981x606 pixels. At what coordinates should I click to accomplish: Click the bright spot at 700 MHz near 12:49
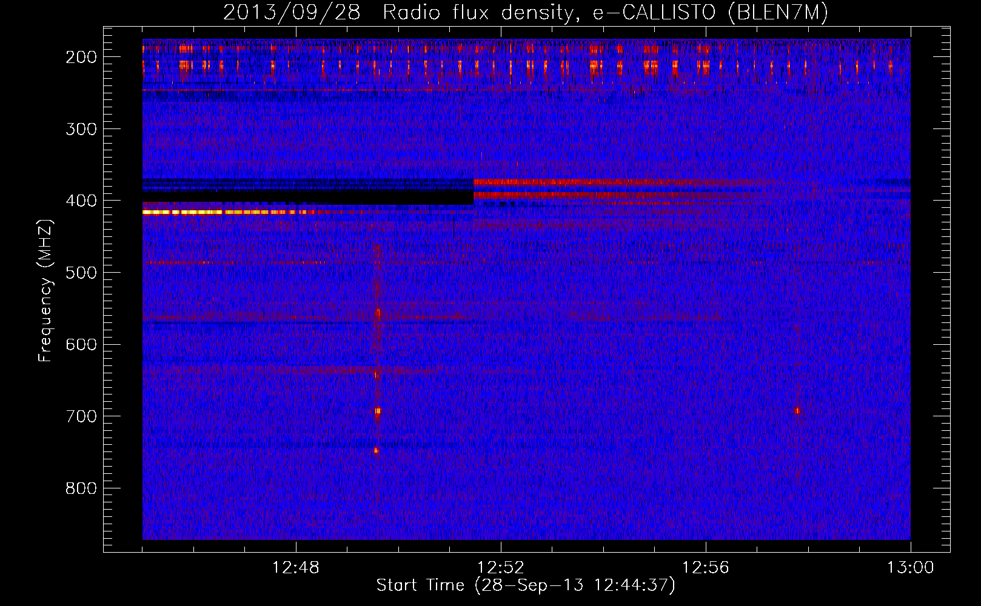click(378, 411)
